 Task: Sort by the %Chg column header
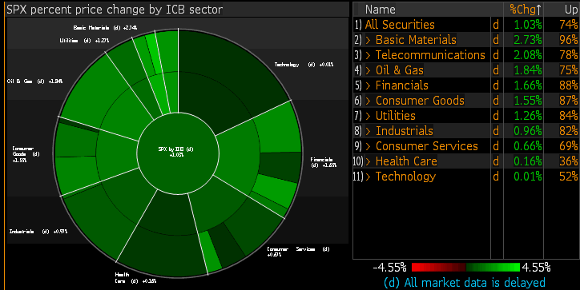click(526, 10)
